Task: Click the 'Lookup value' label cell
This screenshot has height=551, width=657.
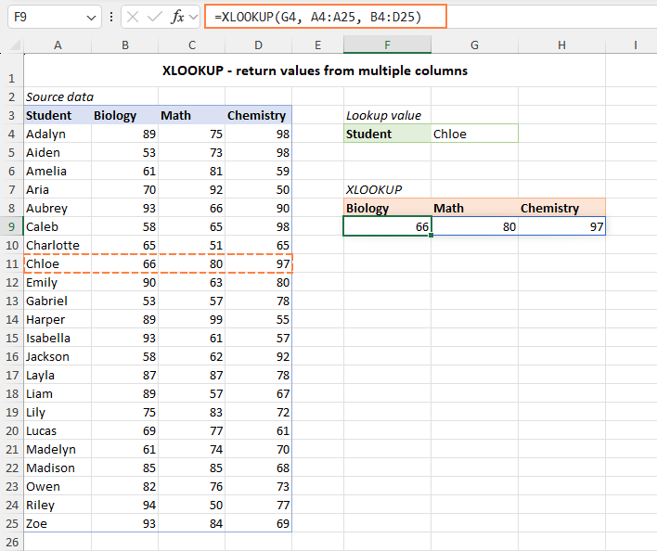Action: [x=387, y=115]
